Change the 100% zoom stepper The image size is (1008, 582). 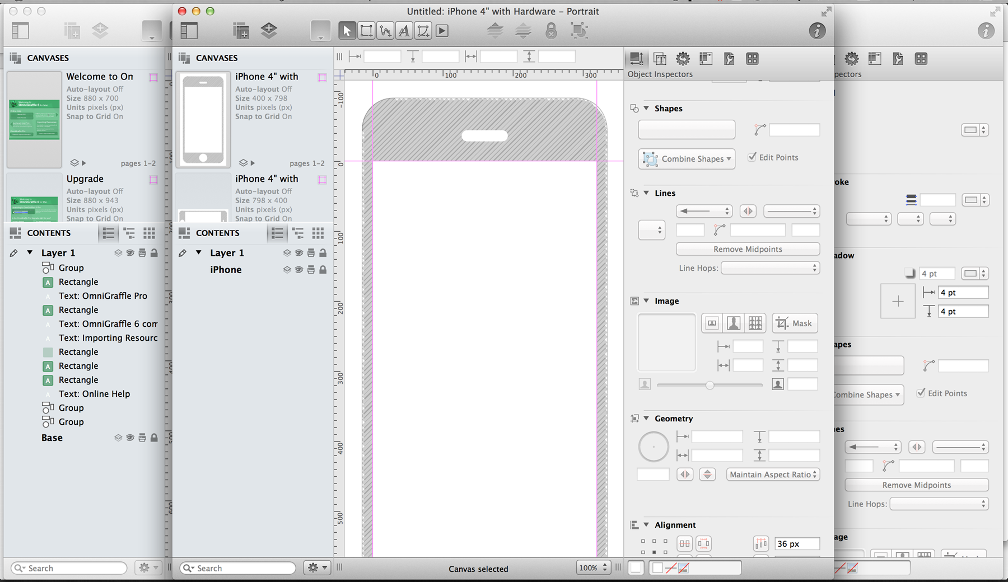coord(605,567)
